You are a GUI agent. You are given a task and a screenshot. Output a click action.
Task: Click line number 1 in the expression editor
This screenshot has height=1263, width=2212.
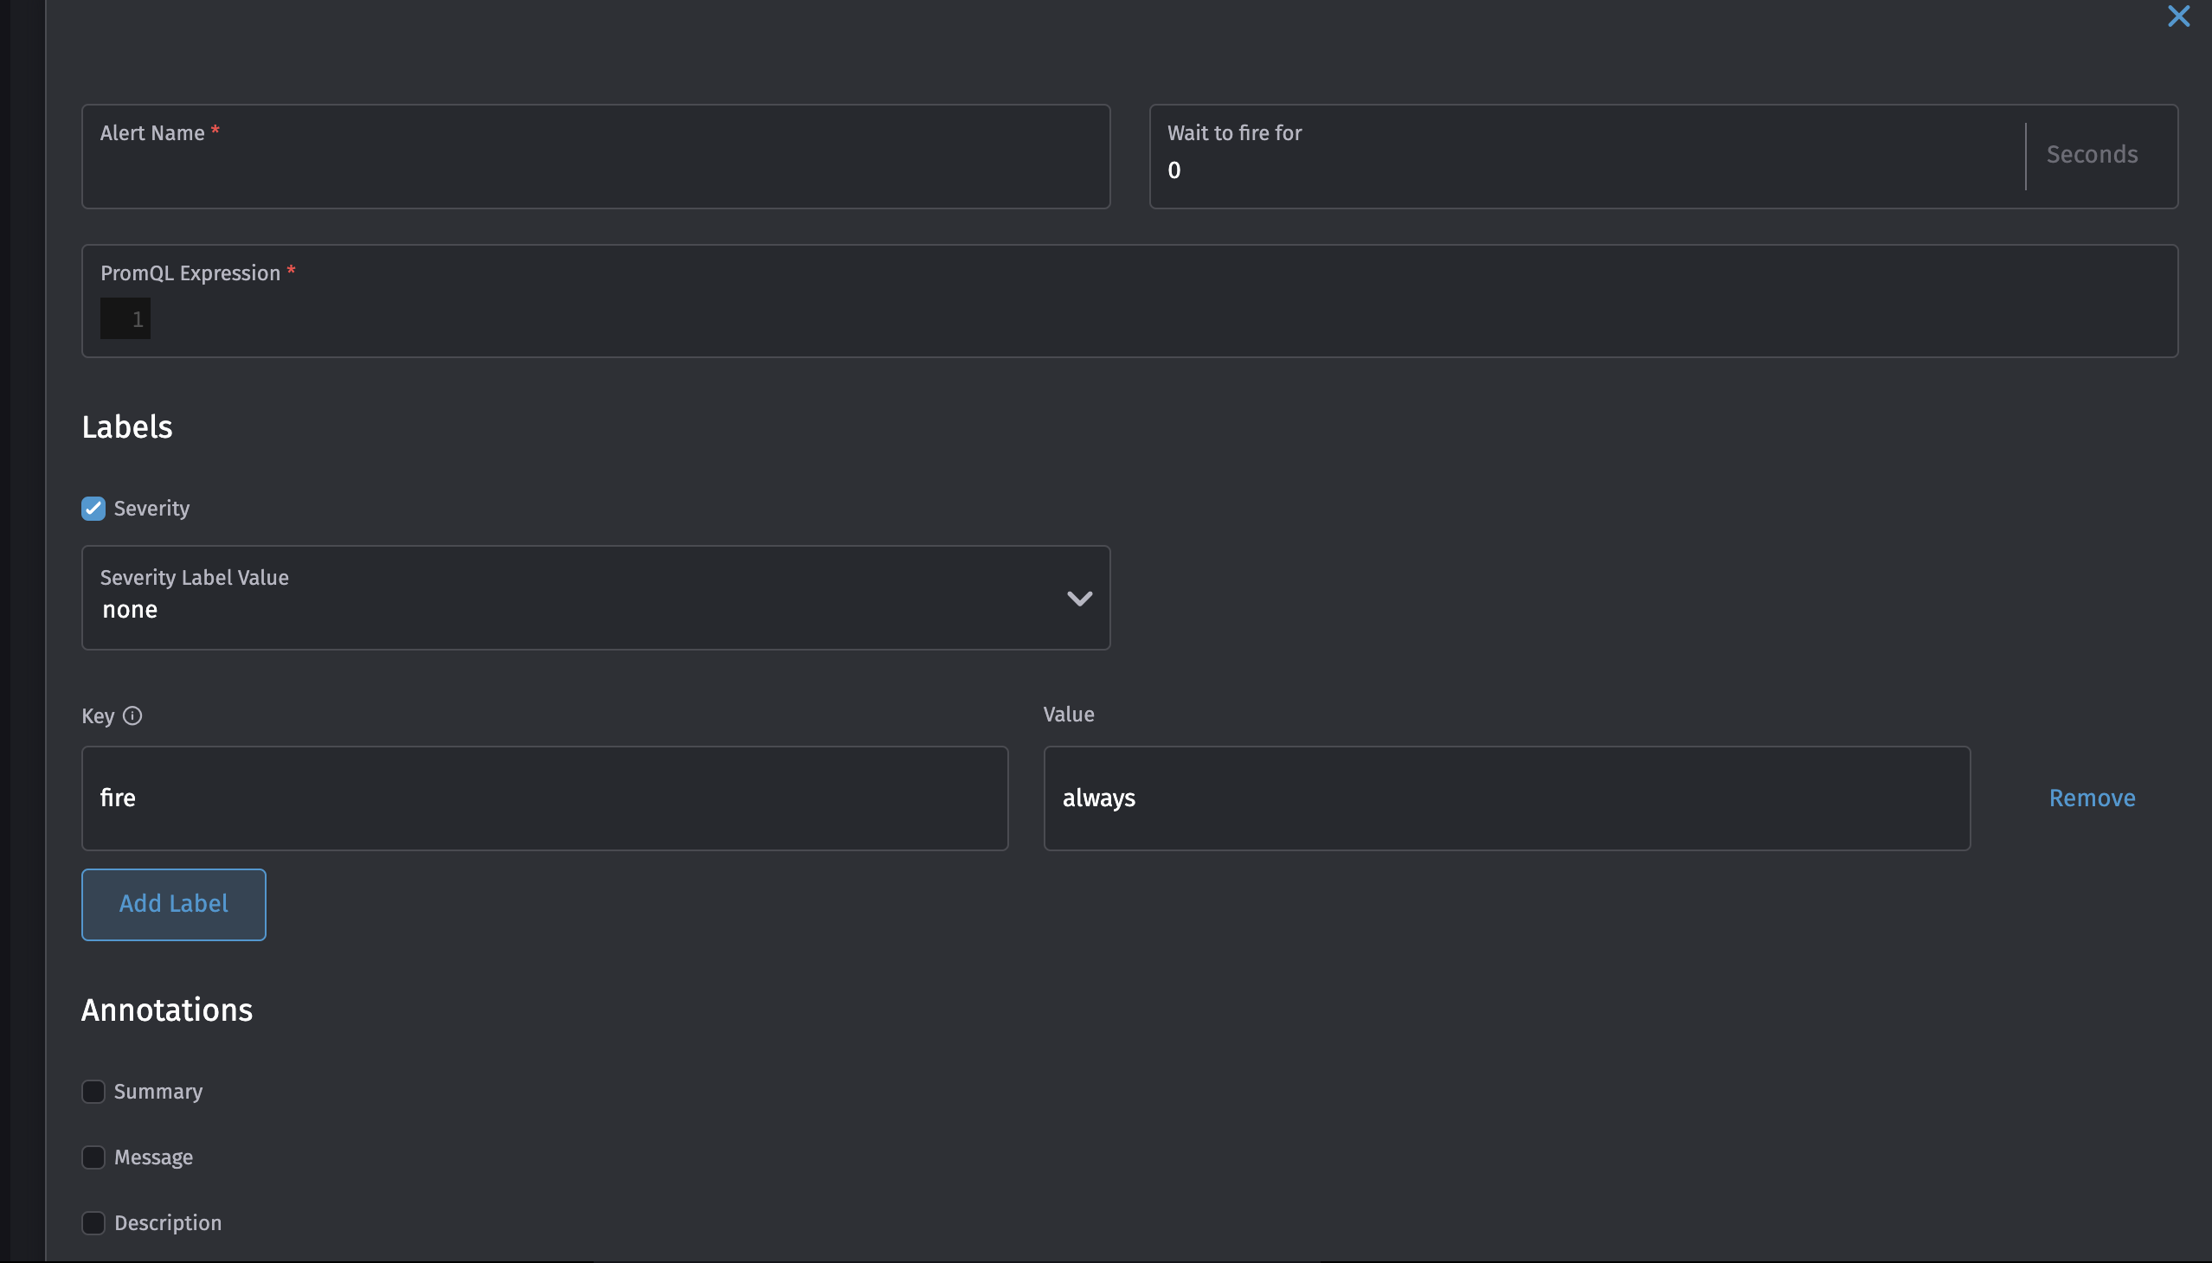[136, 318]
